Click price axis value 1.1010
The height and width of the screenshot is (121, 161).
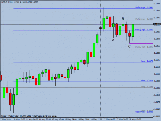point(157,95)
